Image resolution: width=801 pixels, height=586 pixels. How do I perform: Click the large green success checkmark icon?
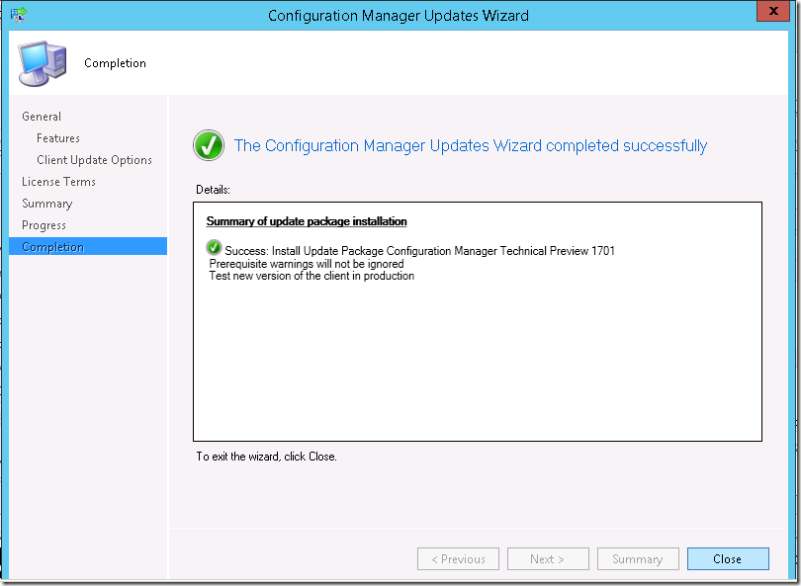(209, 145)
